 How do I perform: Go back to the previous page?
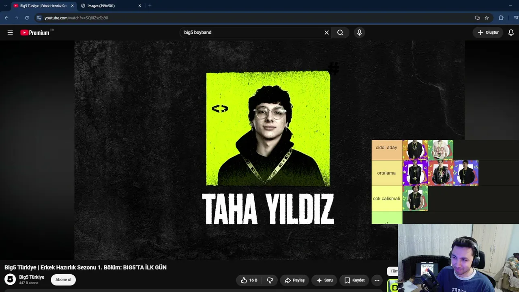click(x=6, y=18)
